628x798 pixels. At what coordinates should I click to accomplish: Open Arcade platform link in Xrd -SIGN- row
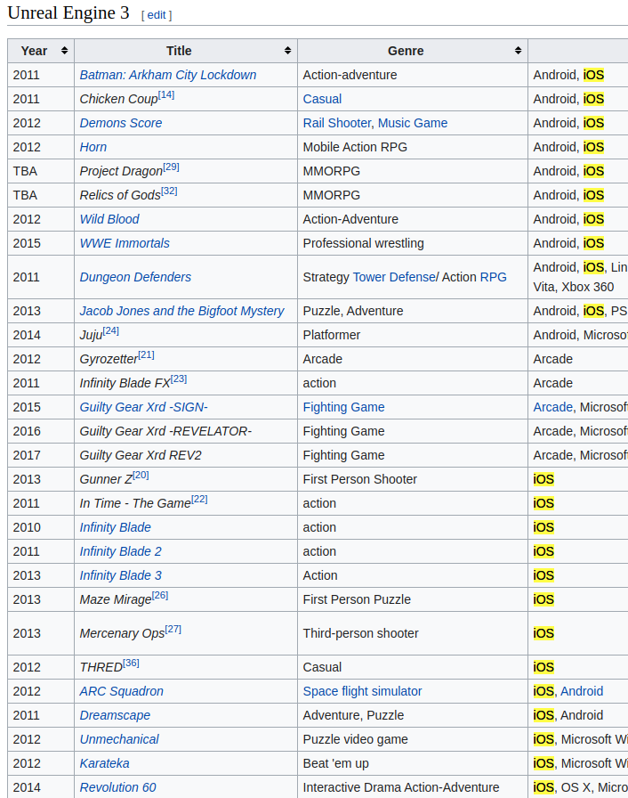pyautogui.click(x=552, y=407)
